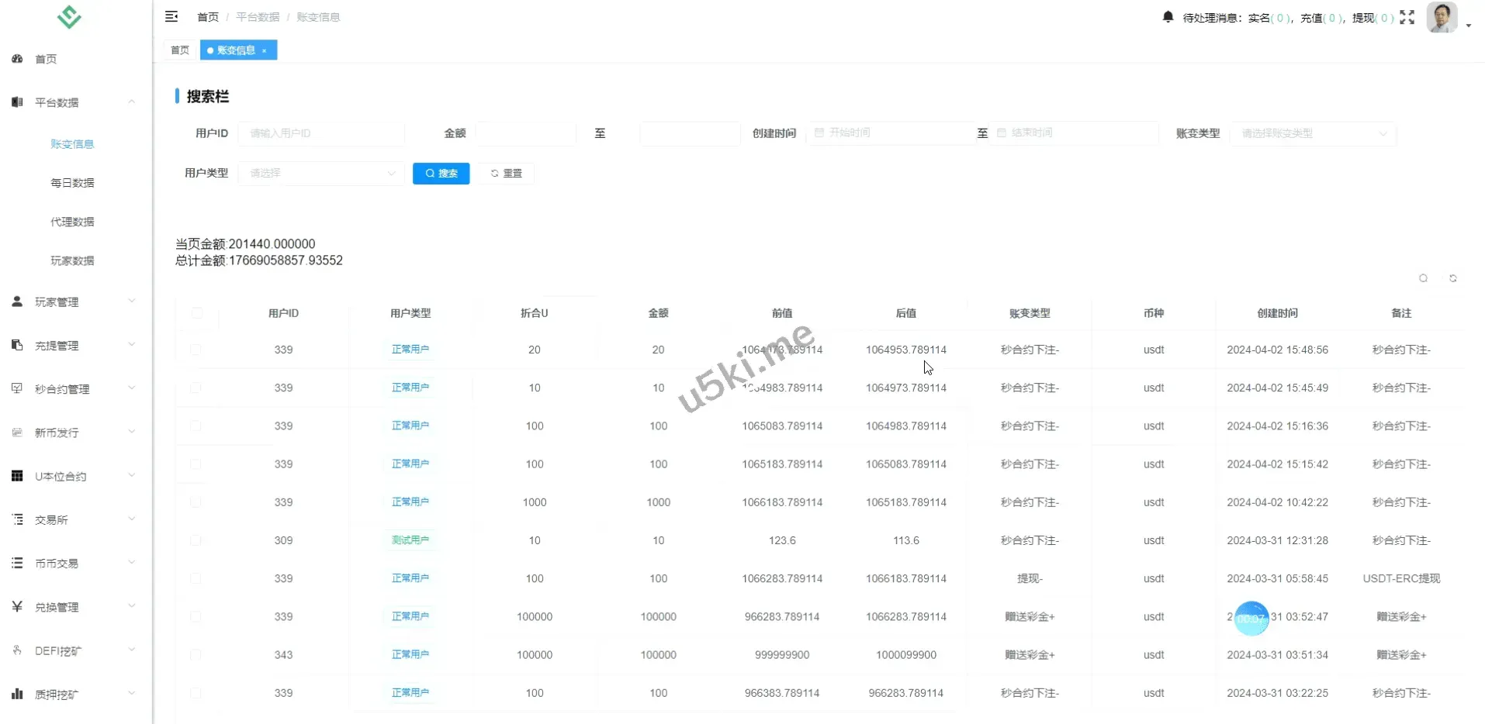The width and height of the screenshot is (1485, 724).
Task: Switch to the 首页 tab
Action: tap(180, 50)
